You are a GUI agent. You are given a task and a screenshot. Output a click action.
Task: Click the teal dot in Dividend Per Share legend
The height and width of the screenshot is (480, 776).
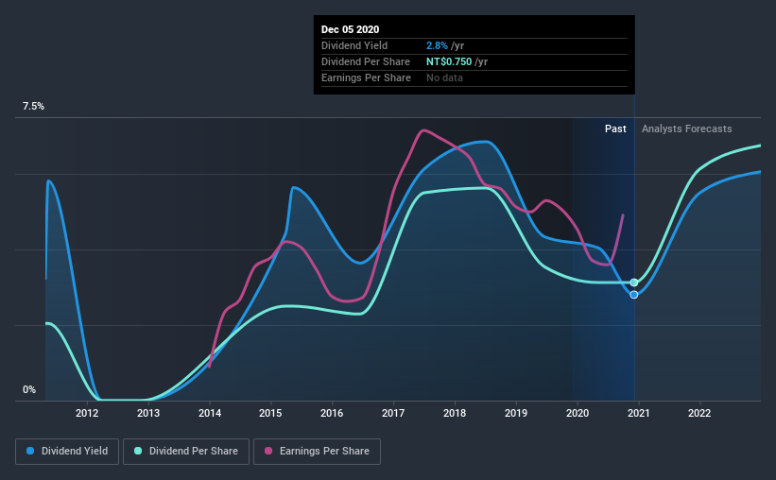tap(138, 451)
